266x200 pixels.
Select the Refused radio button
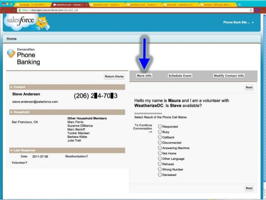160,164
